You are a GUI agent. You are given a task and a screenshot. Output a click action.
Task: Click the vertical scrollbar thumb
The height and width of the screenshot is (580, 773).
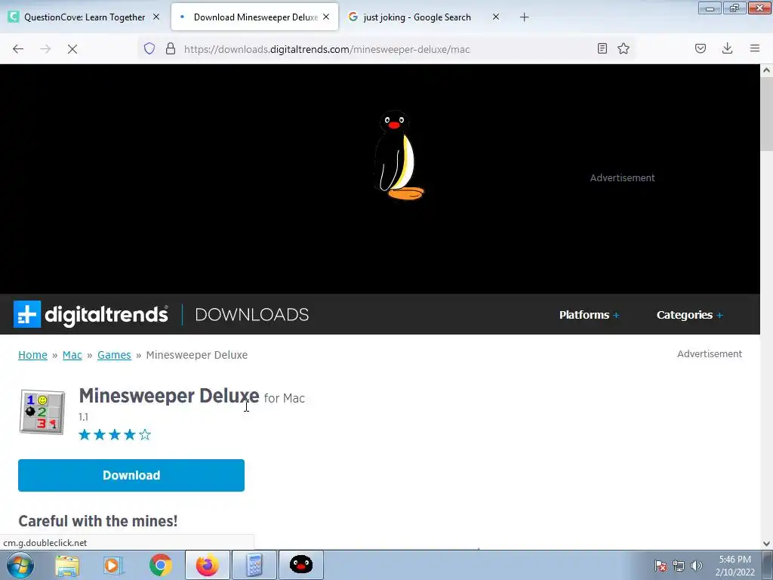pos(766,113)
